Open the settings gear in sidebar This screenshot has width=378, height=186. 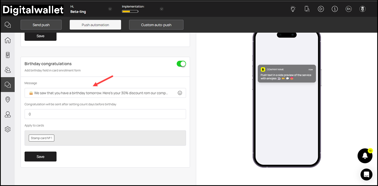point(7,129)
